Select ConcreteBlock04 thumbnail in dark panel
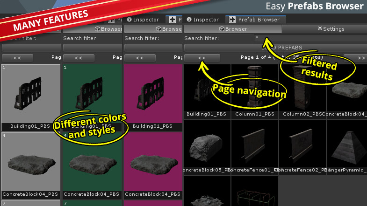This screenshot has width=367, height=206. coord(347,88)
